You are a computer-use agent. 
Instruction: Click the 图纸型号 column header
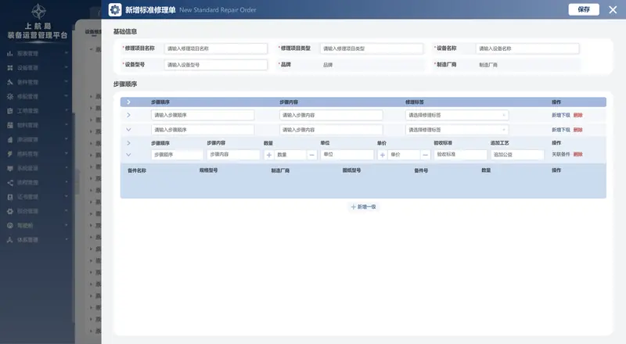[351, 170]
